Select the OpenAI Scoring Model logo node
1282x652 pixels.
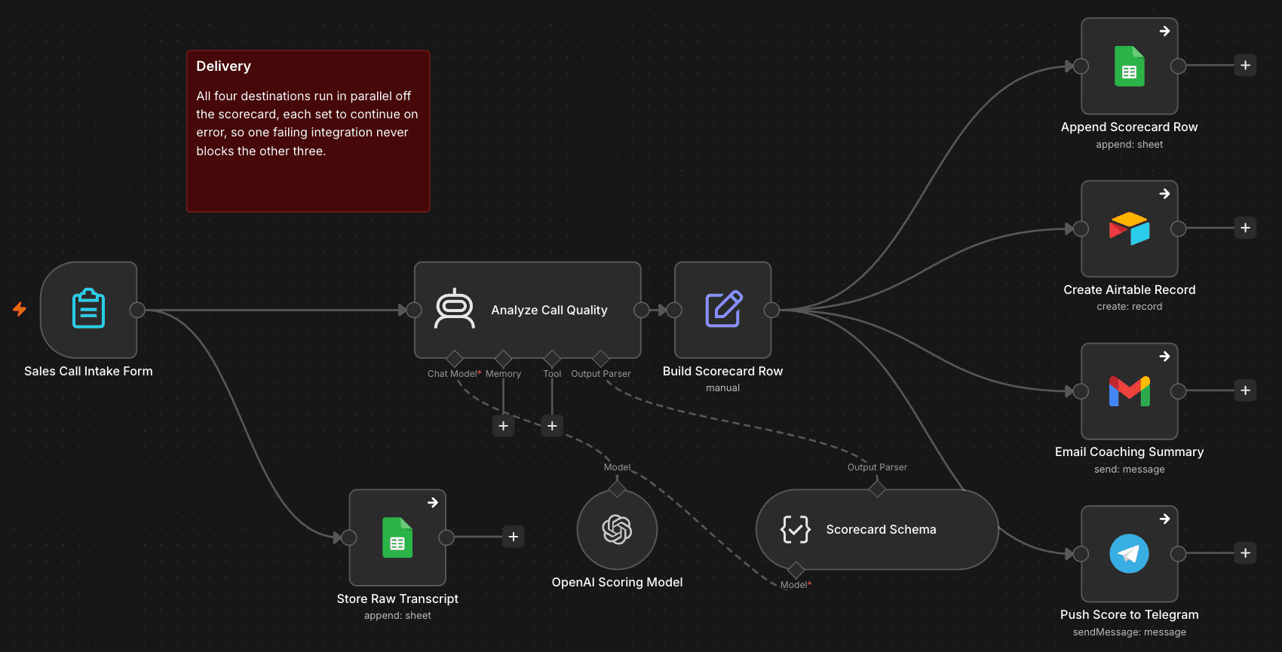tap(617, 529)
